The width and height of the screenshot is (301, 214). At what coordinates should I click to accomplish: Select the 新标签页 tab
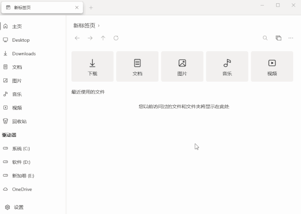tap(42, 8)
